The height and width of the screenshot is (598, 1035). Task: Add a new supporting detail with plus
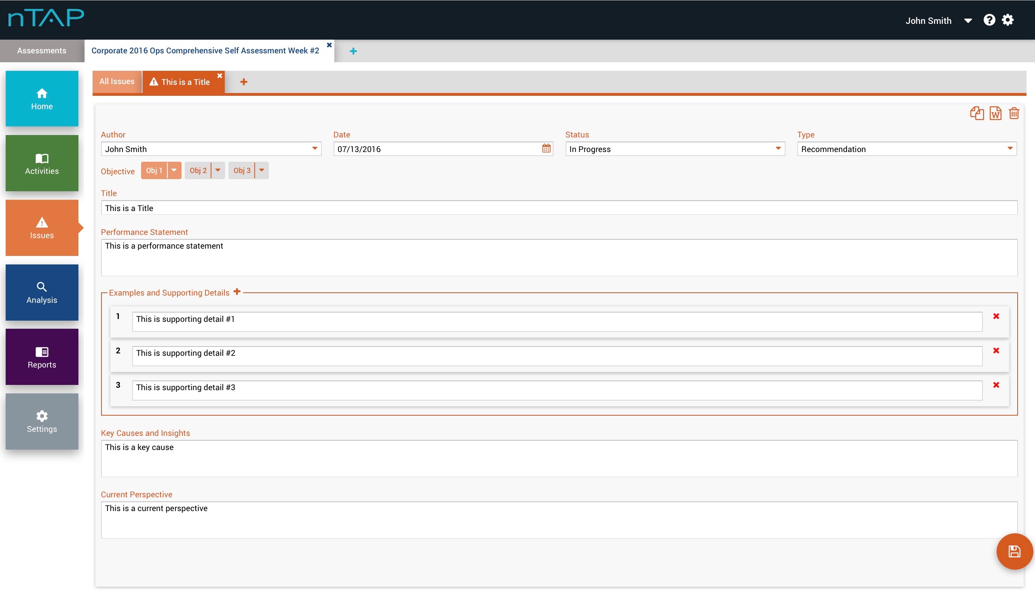click(x=237, y=292)
